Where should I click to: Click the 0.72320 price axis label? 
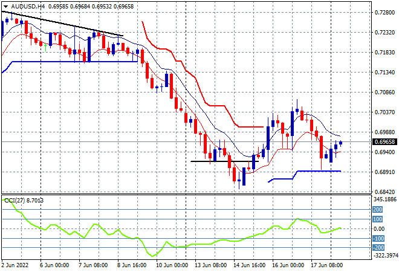click(384, 33)
